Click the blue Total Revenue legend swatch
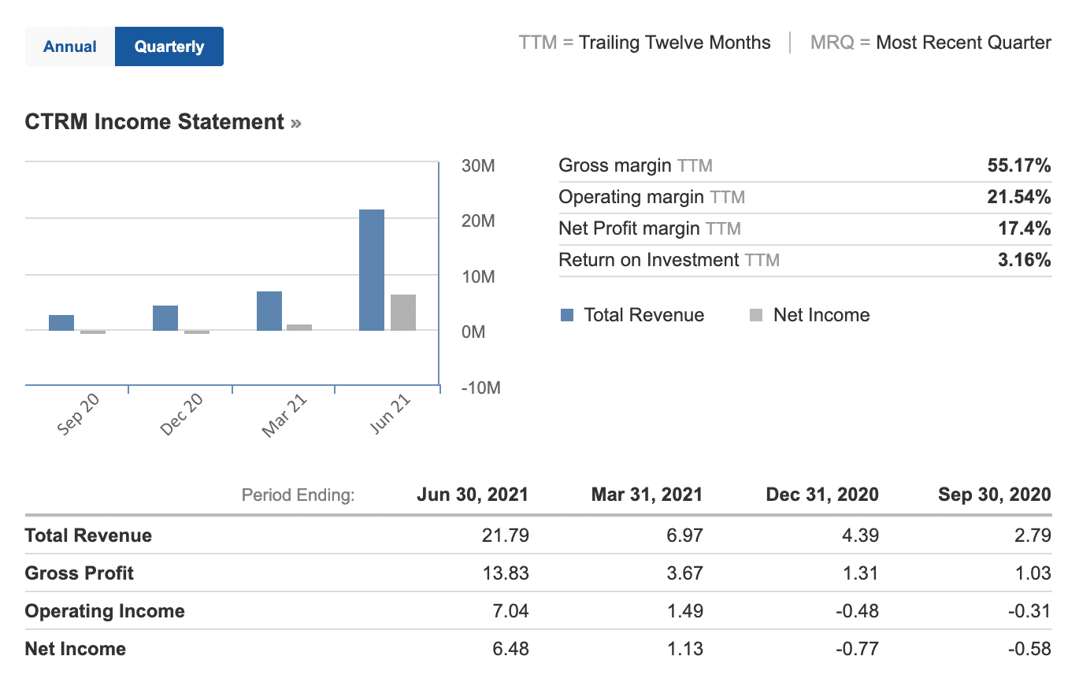Viewport: 1068px width, 682px height. coord(567,315)
